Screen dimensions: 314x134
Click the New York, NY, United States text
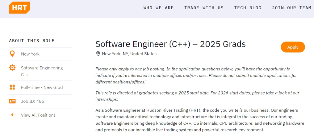coord(129,54)
